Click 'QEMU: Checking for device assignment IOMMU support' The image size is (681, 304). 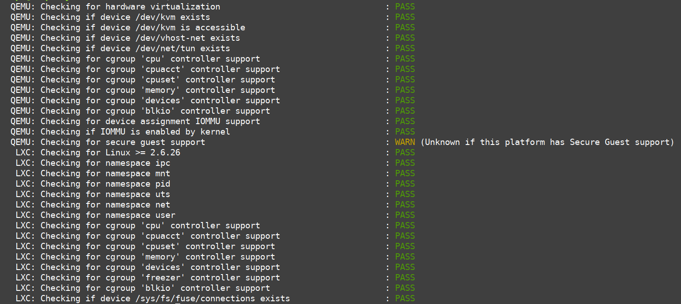pyautogui.click(x=135, y=121)
